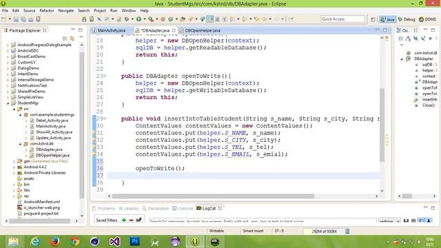Click the Debug bug icon in toolbar
Image resolution: width=441 pixels, height=248 pixels.
click(x=127, y=19)
